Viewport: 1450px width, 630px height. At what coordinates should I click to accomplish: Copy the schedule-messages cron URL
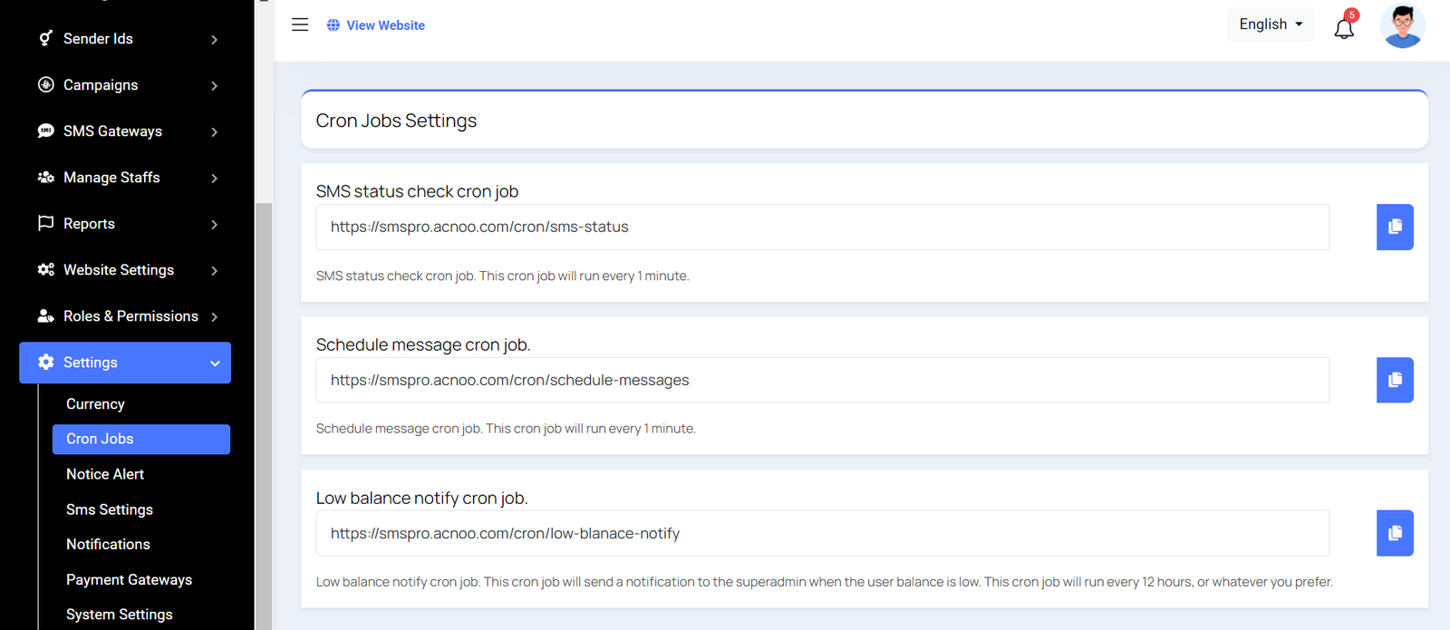tap(1395, 380)
